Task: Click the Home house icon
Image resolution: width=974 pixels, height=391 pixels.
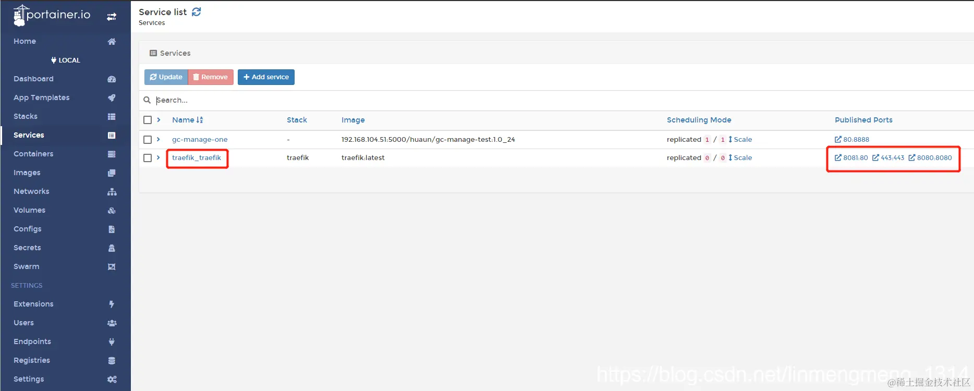Action: tap(112, 41)
